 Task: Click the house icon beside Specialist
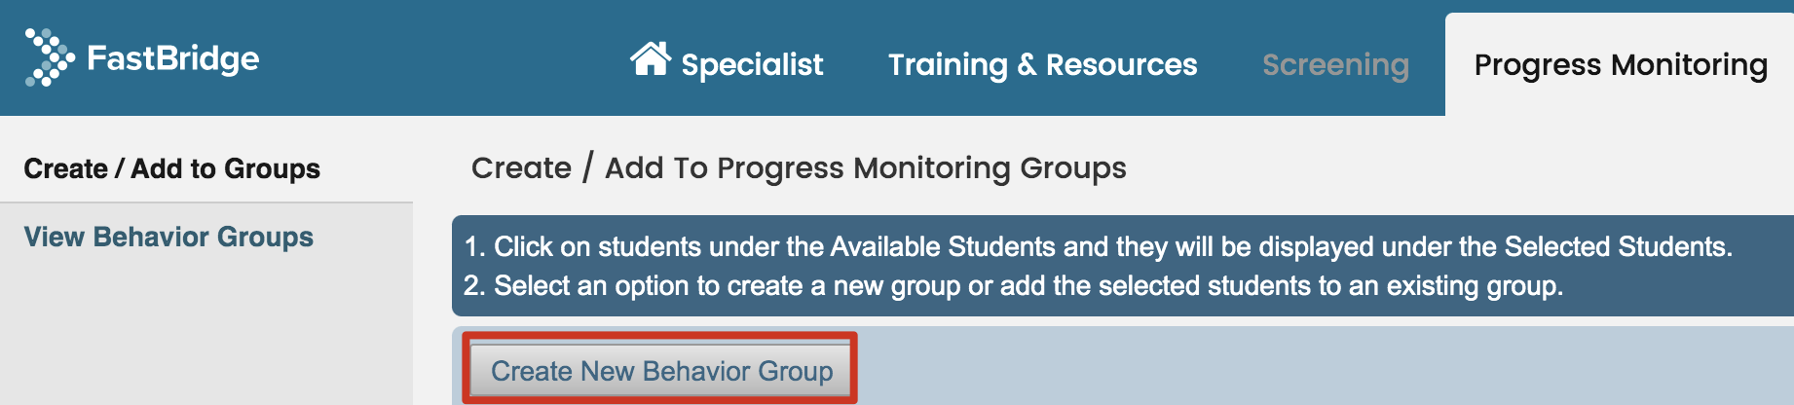click(x=651, y=58)
